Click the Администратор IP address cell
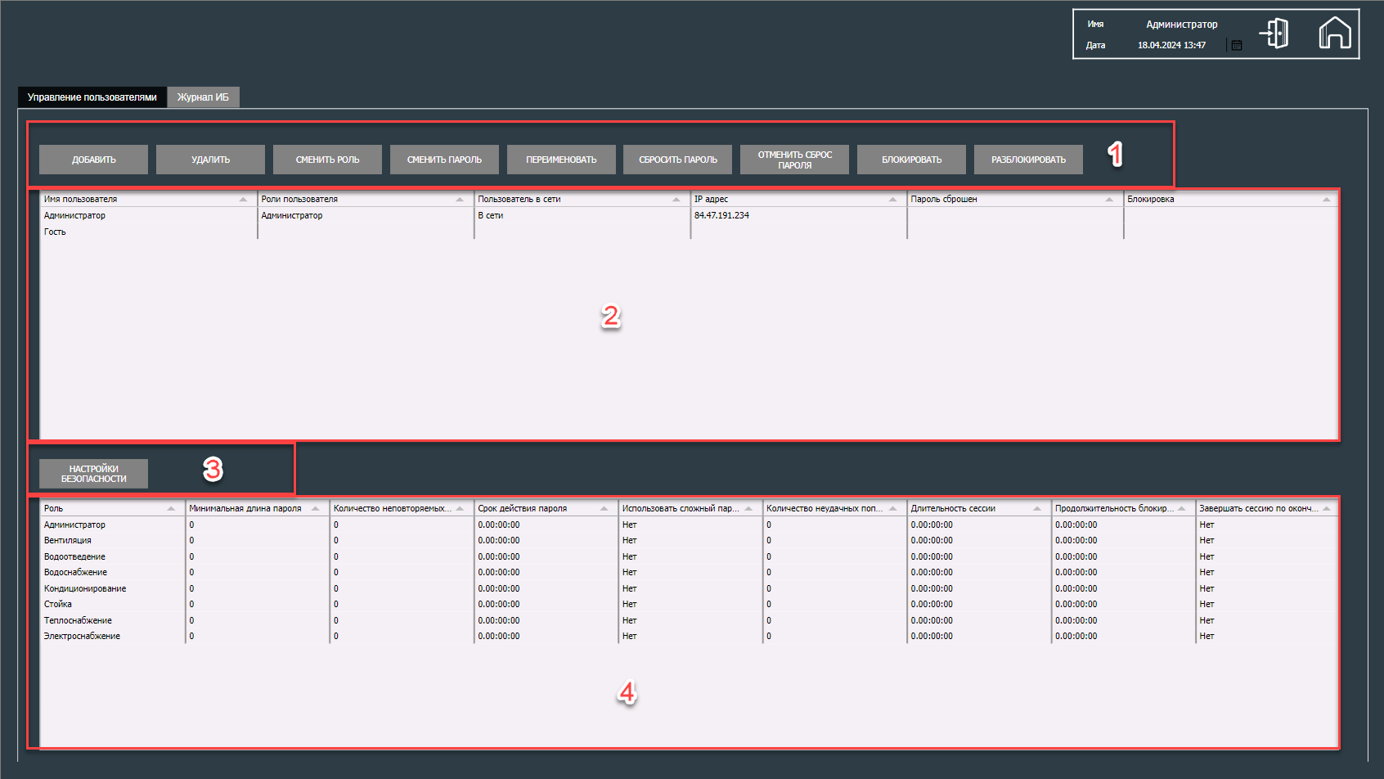1384x779 pixels. coord(721,216)
